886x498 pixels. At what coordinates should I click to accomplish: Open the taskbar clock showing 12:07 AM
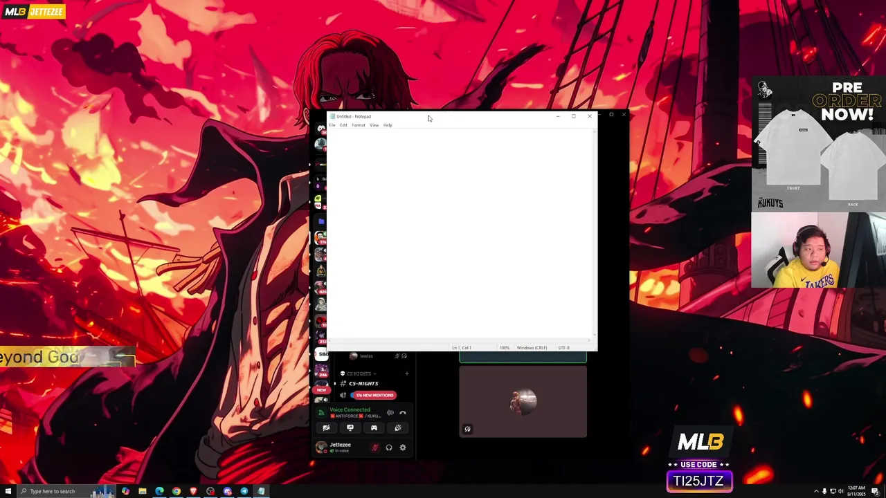[x=856, y=491]
